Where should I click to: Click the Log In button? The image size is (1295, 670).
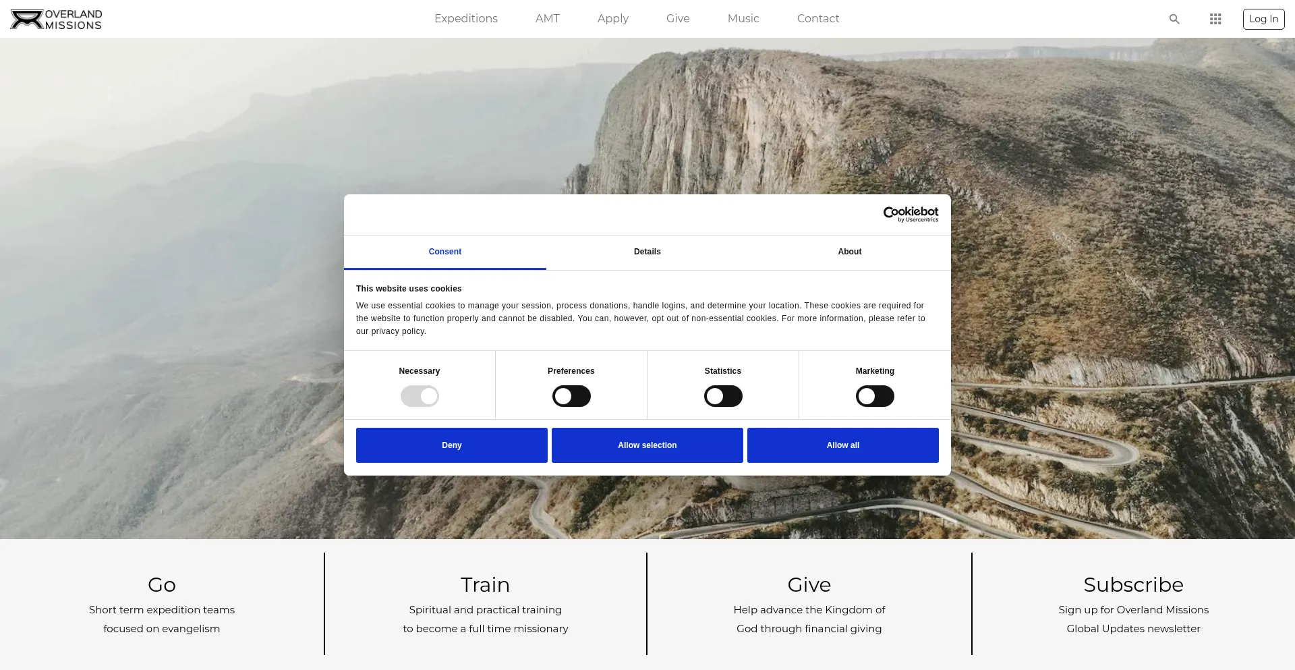coord(1263,19)
